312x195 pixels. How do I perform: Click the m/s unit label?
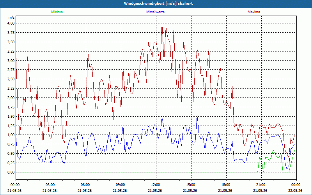(x=11, y=18)
